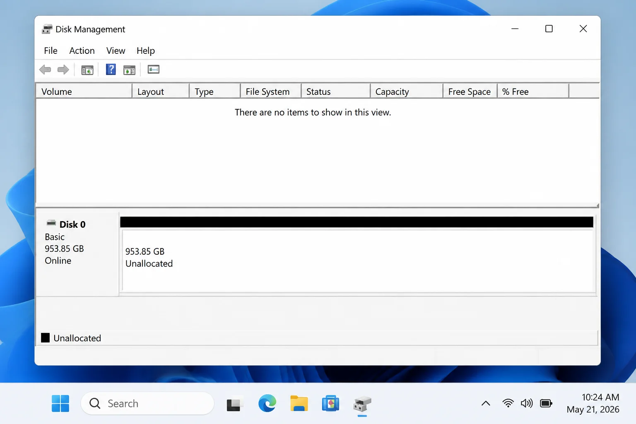This screenshot has width=636, height=424.
Task: Sort by the Status column header
Action: pyautogui.click(x=336, y=92)
